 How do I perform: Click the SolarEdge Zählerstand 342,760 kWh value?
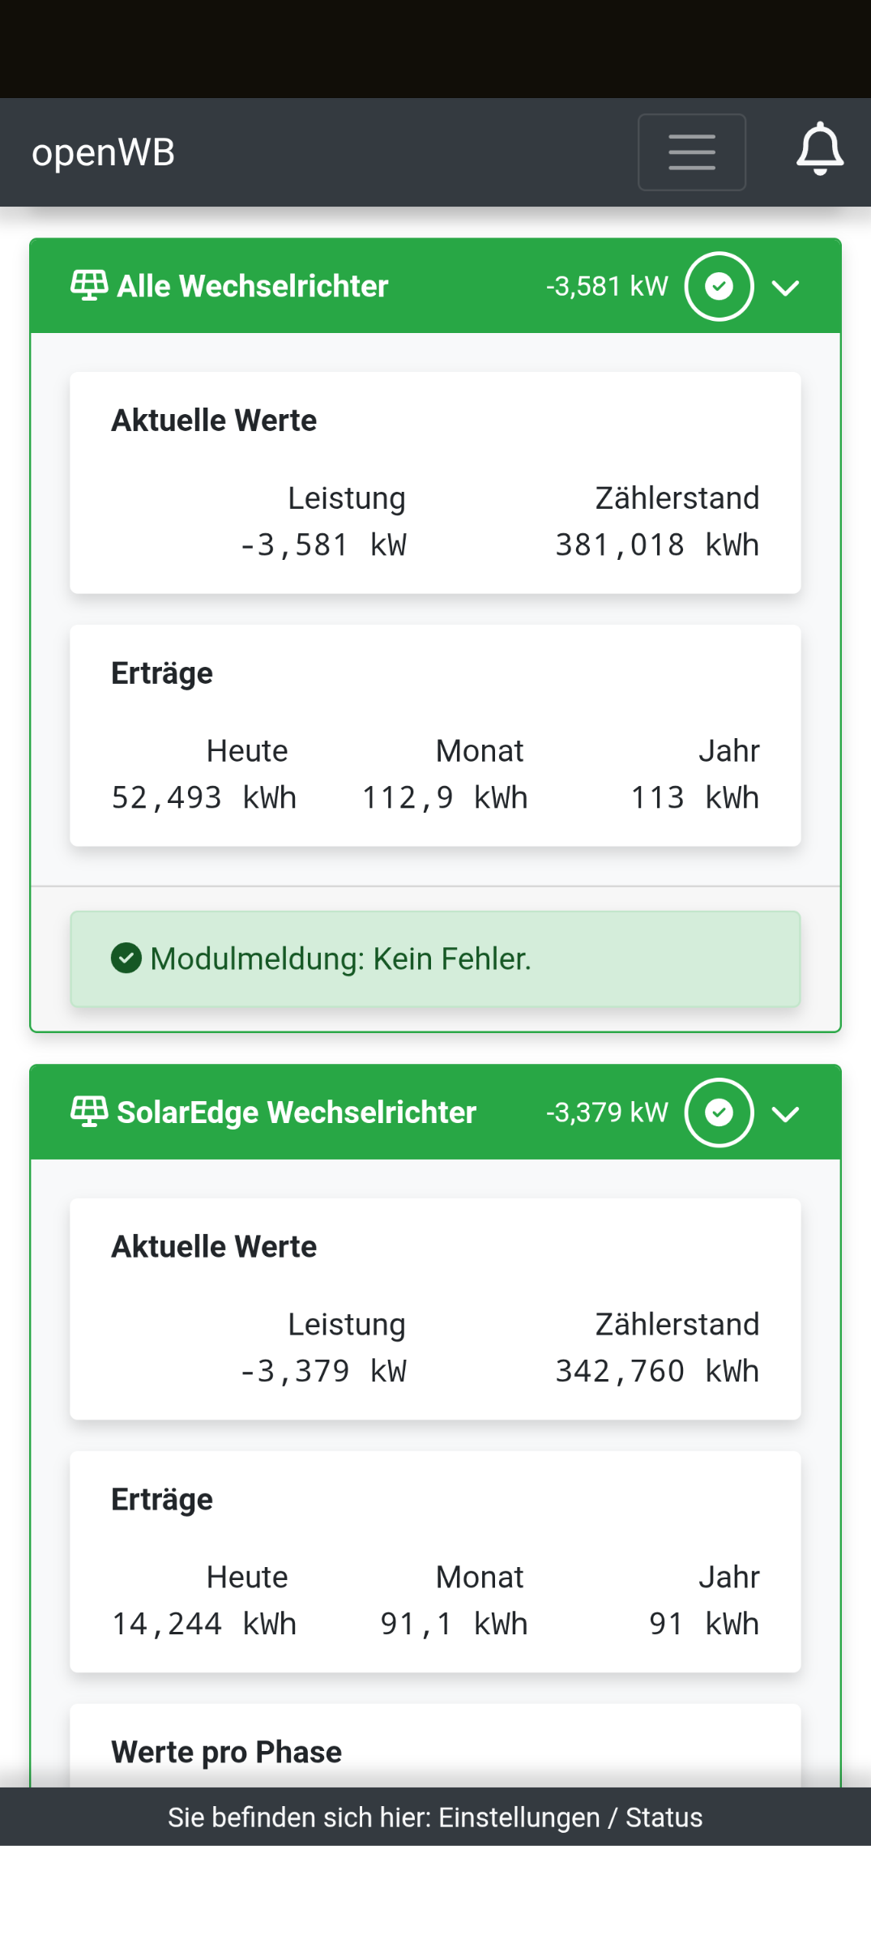coord(656,1371)
